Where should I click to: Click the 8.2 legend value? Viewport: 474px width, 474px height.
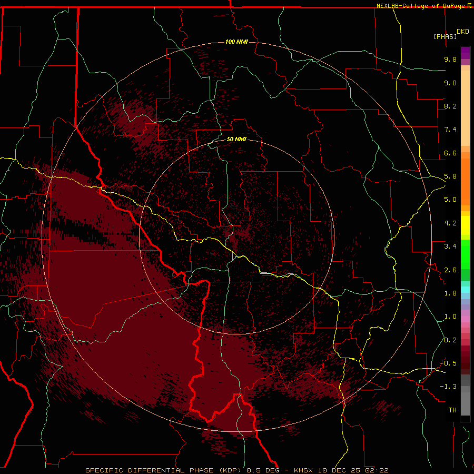pyautogui.click(x=450, y=106)
